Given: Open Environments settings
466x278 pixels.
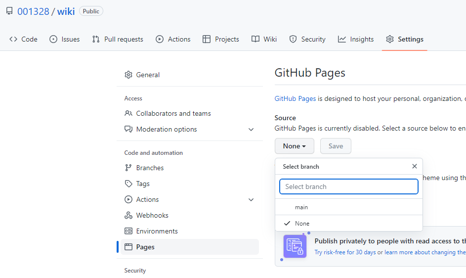Looking at the screenshot, I should coord(190,231).
